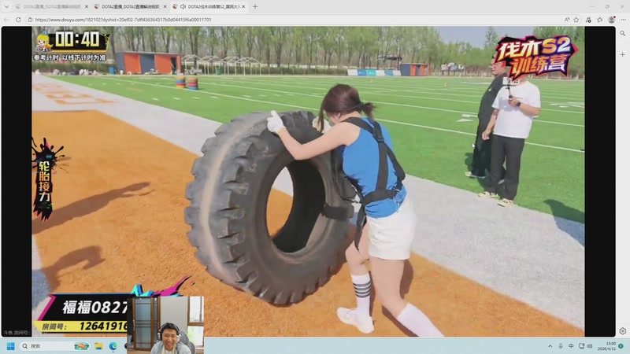The width and height of the screenshot is (630, 354).
Task: Open browser extension icon with zero badge
Action: point(588,20)
